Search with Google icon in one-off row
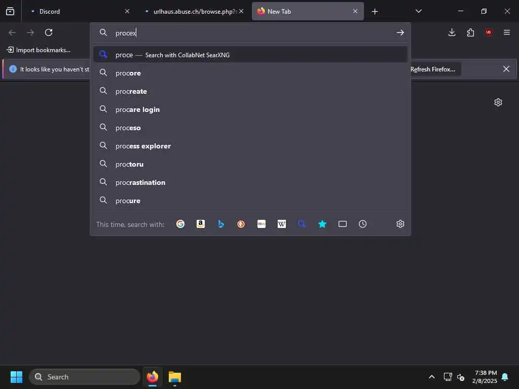This screenshot has width=519, height=389. coord(180,224)
